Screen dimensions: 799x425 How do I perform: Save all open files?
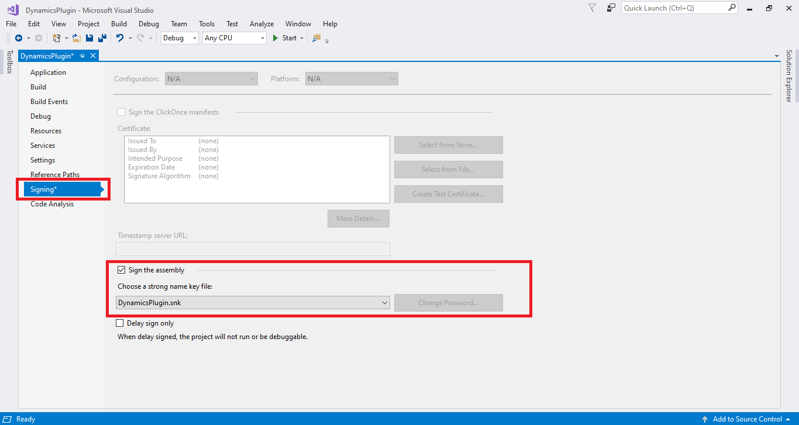102,38
